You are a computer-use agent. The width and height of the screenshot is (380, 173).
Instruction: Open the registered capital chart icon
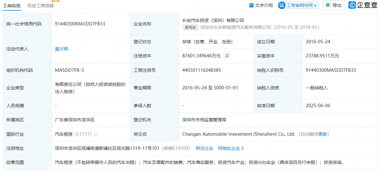pos(227,56)
